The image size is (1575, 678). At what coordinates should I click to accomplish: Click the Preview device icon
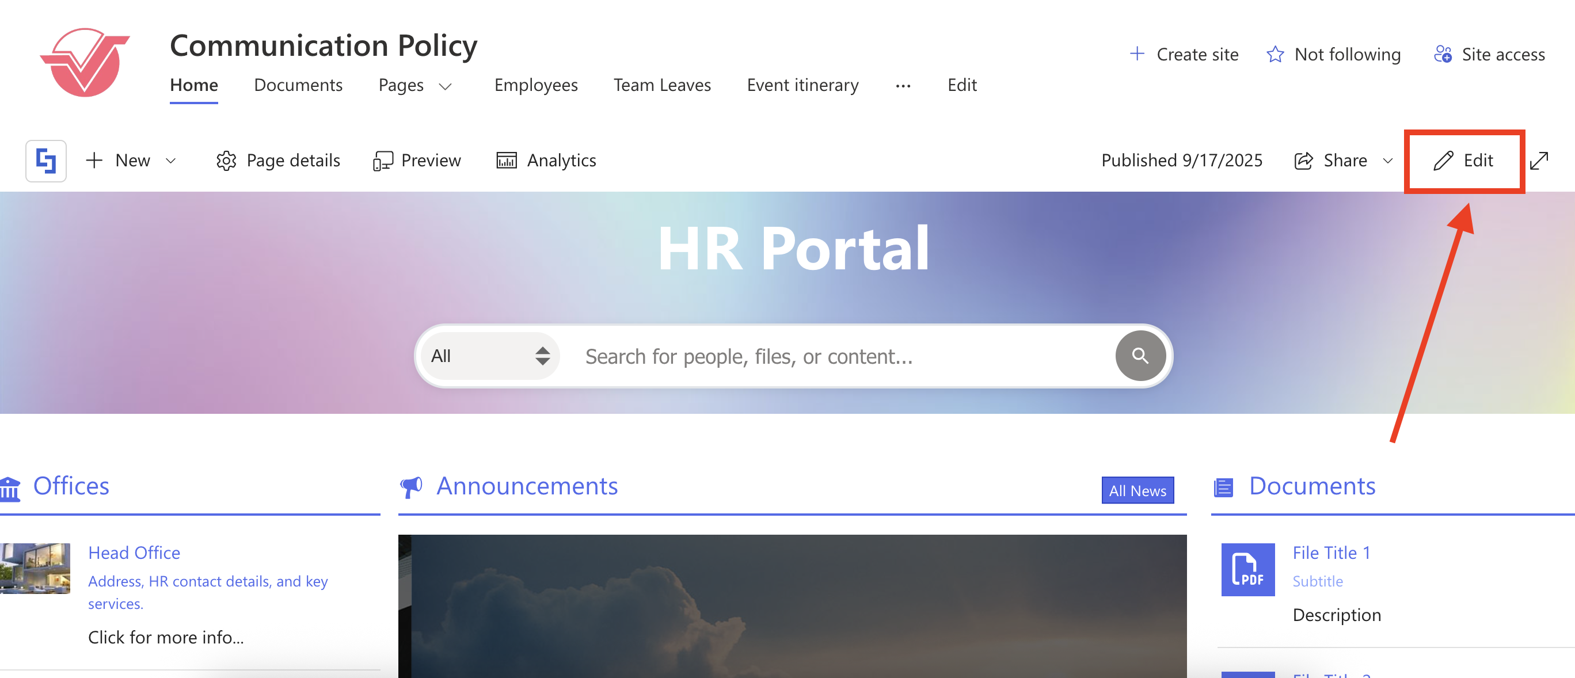(383, 161)
